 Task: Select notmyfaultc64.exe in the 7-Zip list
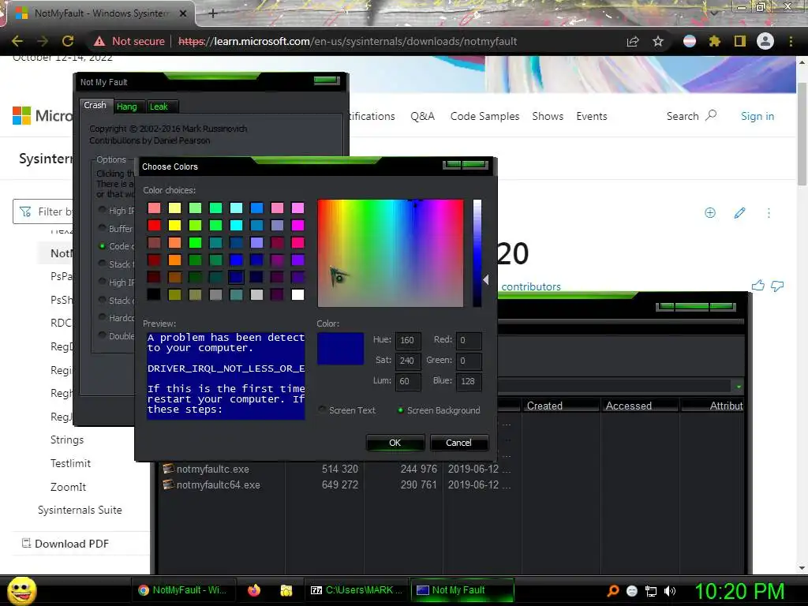218,485
